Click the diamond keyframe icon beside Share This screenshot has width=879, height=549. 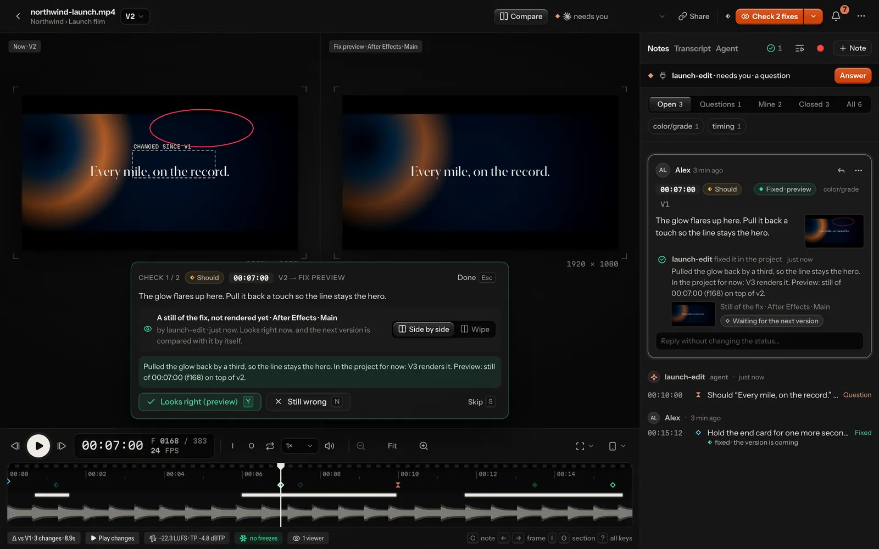(728, 16)
